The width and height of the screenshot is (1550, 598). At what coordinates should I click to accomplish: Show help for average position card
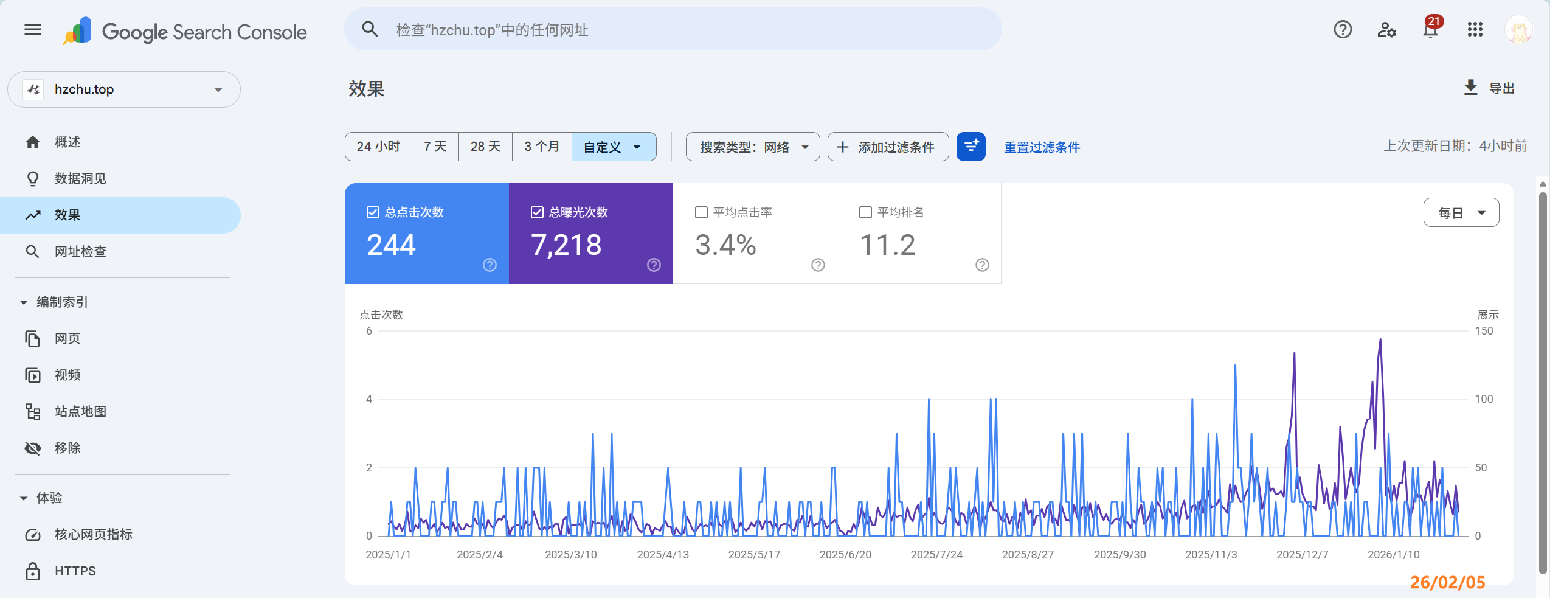pyautogui.click(x=982, y=265)
